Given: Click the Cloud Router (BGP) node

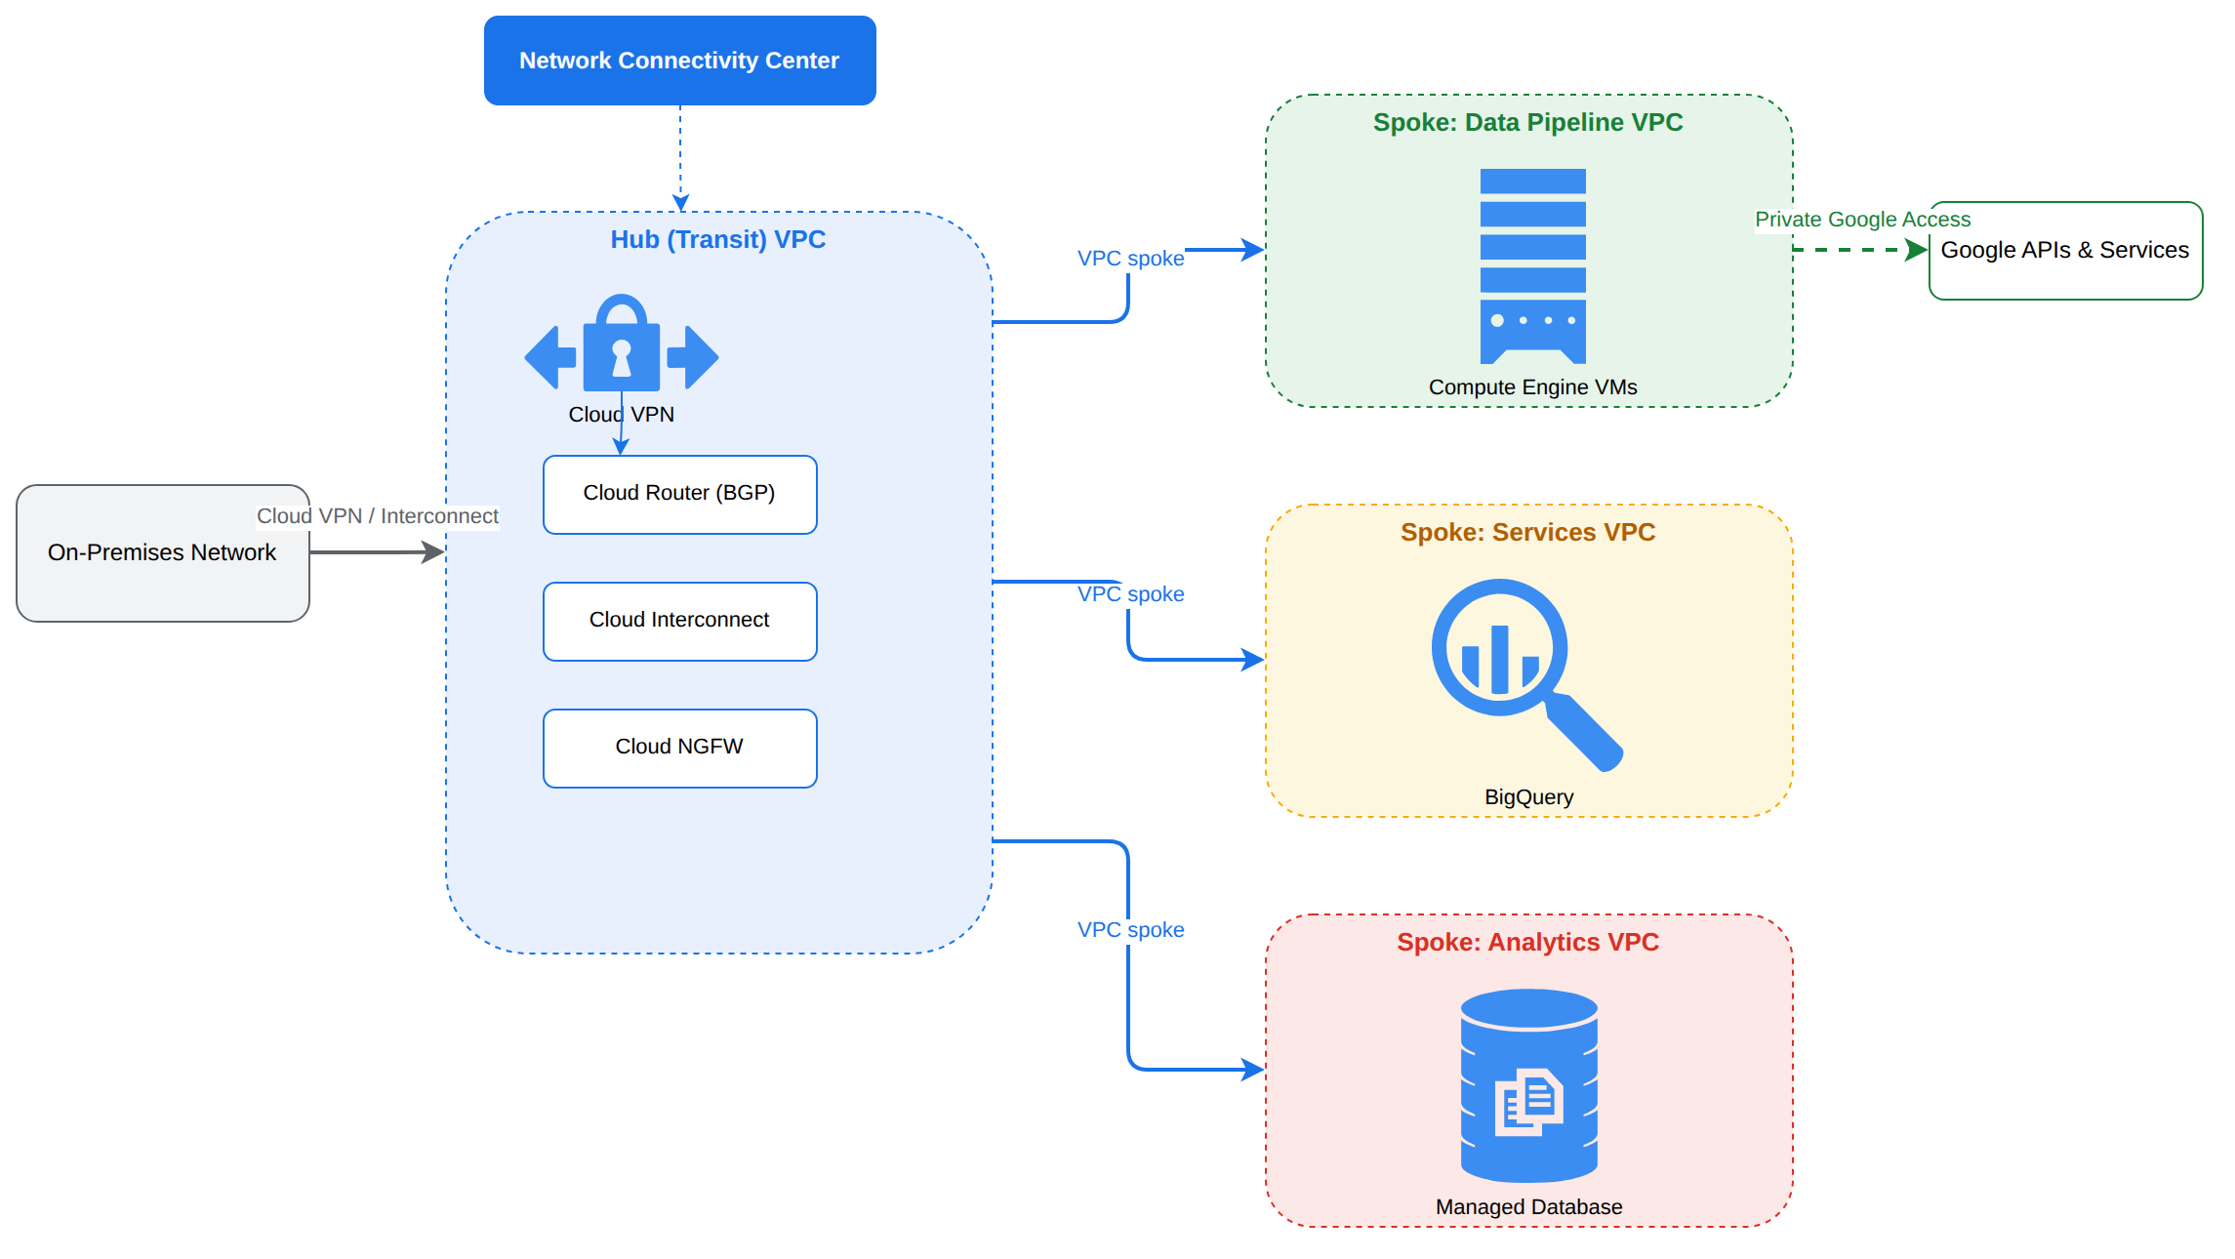Looking at the screenshot, I should [x=679, y=494].
